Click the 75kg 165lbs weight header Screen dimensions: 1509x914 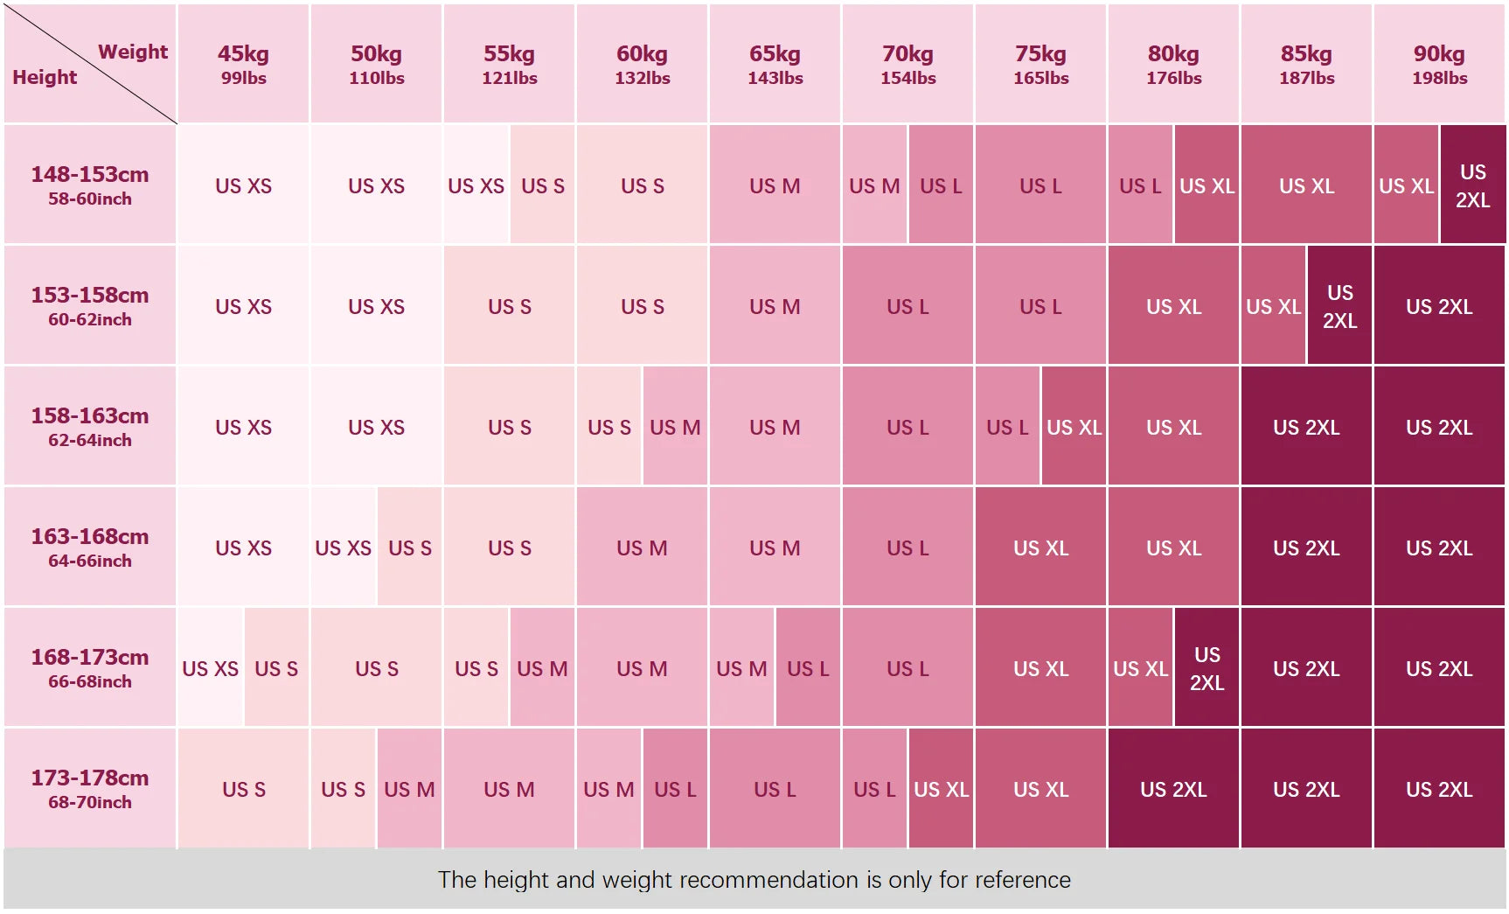click(1040, 64)
